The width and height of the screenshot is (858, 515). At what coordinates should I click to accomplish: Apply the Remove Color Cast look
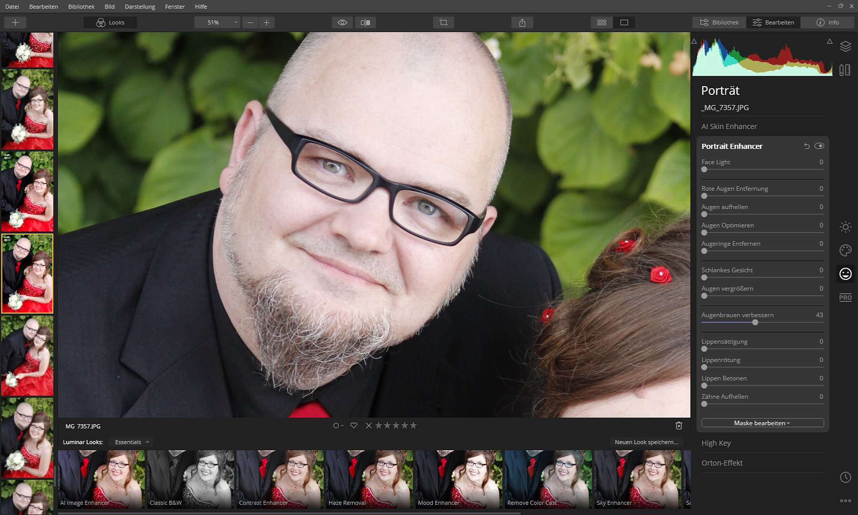(548, 479)
